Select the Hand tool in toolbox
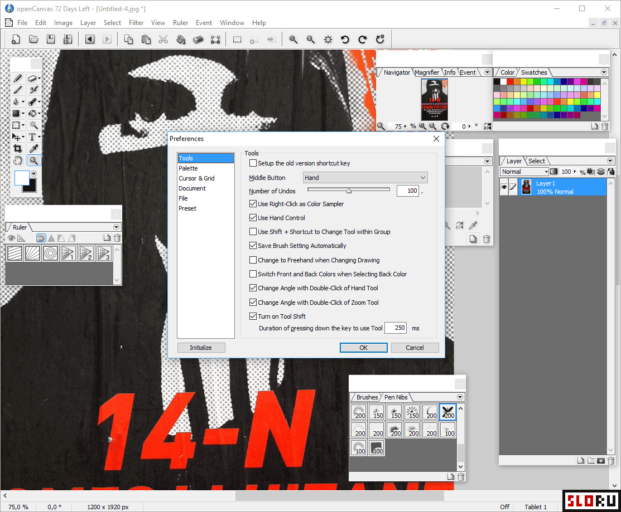The width and height of the screenshot is (621, 512). coord(17,160)
